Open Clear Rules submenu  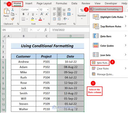[x=109, y=68]
